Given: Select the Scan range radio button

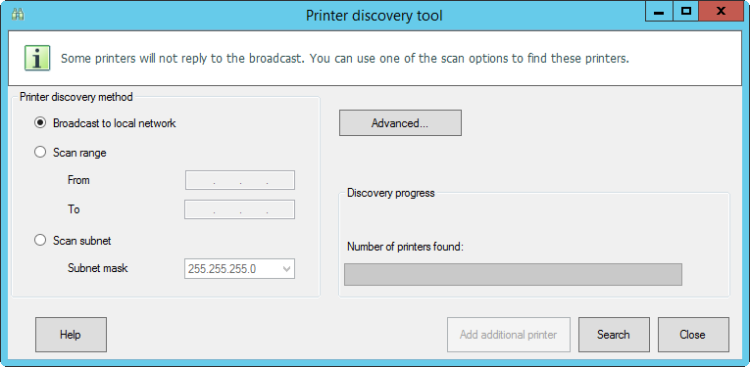Looking at the screenshot, I should point(40,153).
